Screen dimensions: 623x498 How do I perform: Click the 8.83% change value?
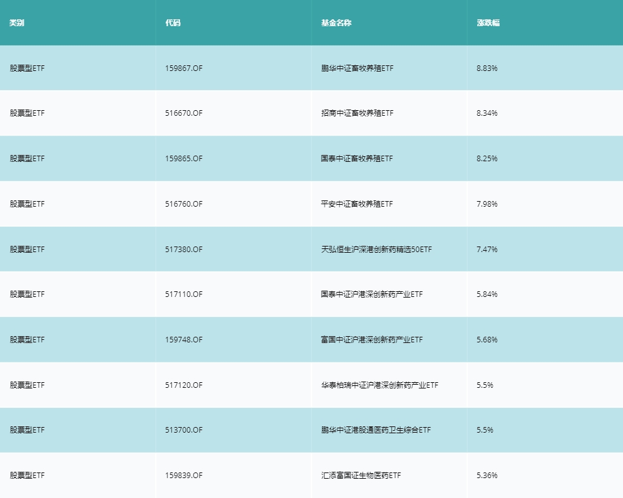[x=488, y=68]
